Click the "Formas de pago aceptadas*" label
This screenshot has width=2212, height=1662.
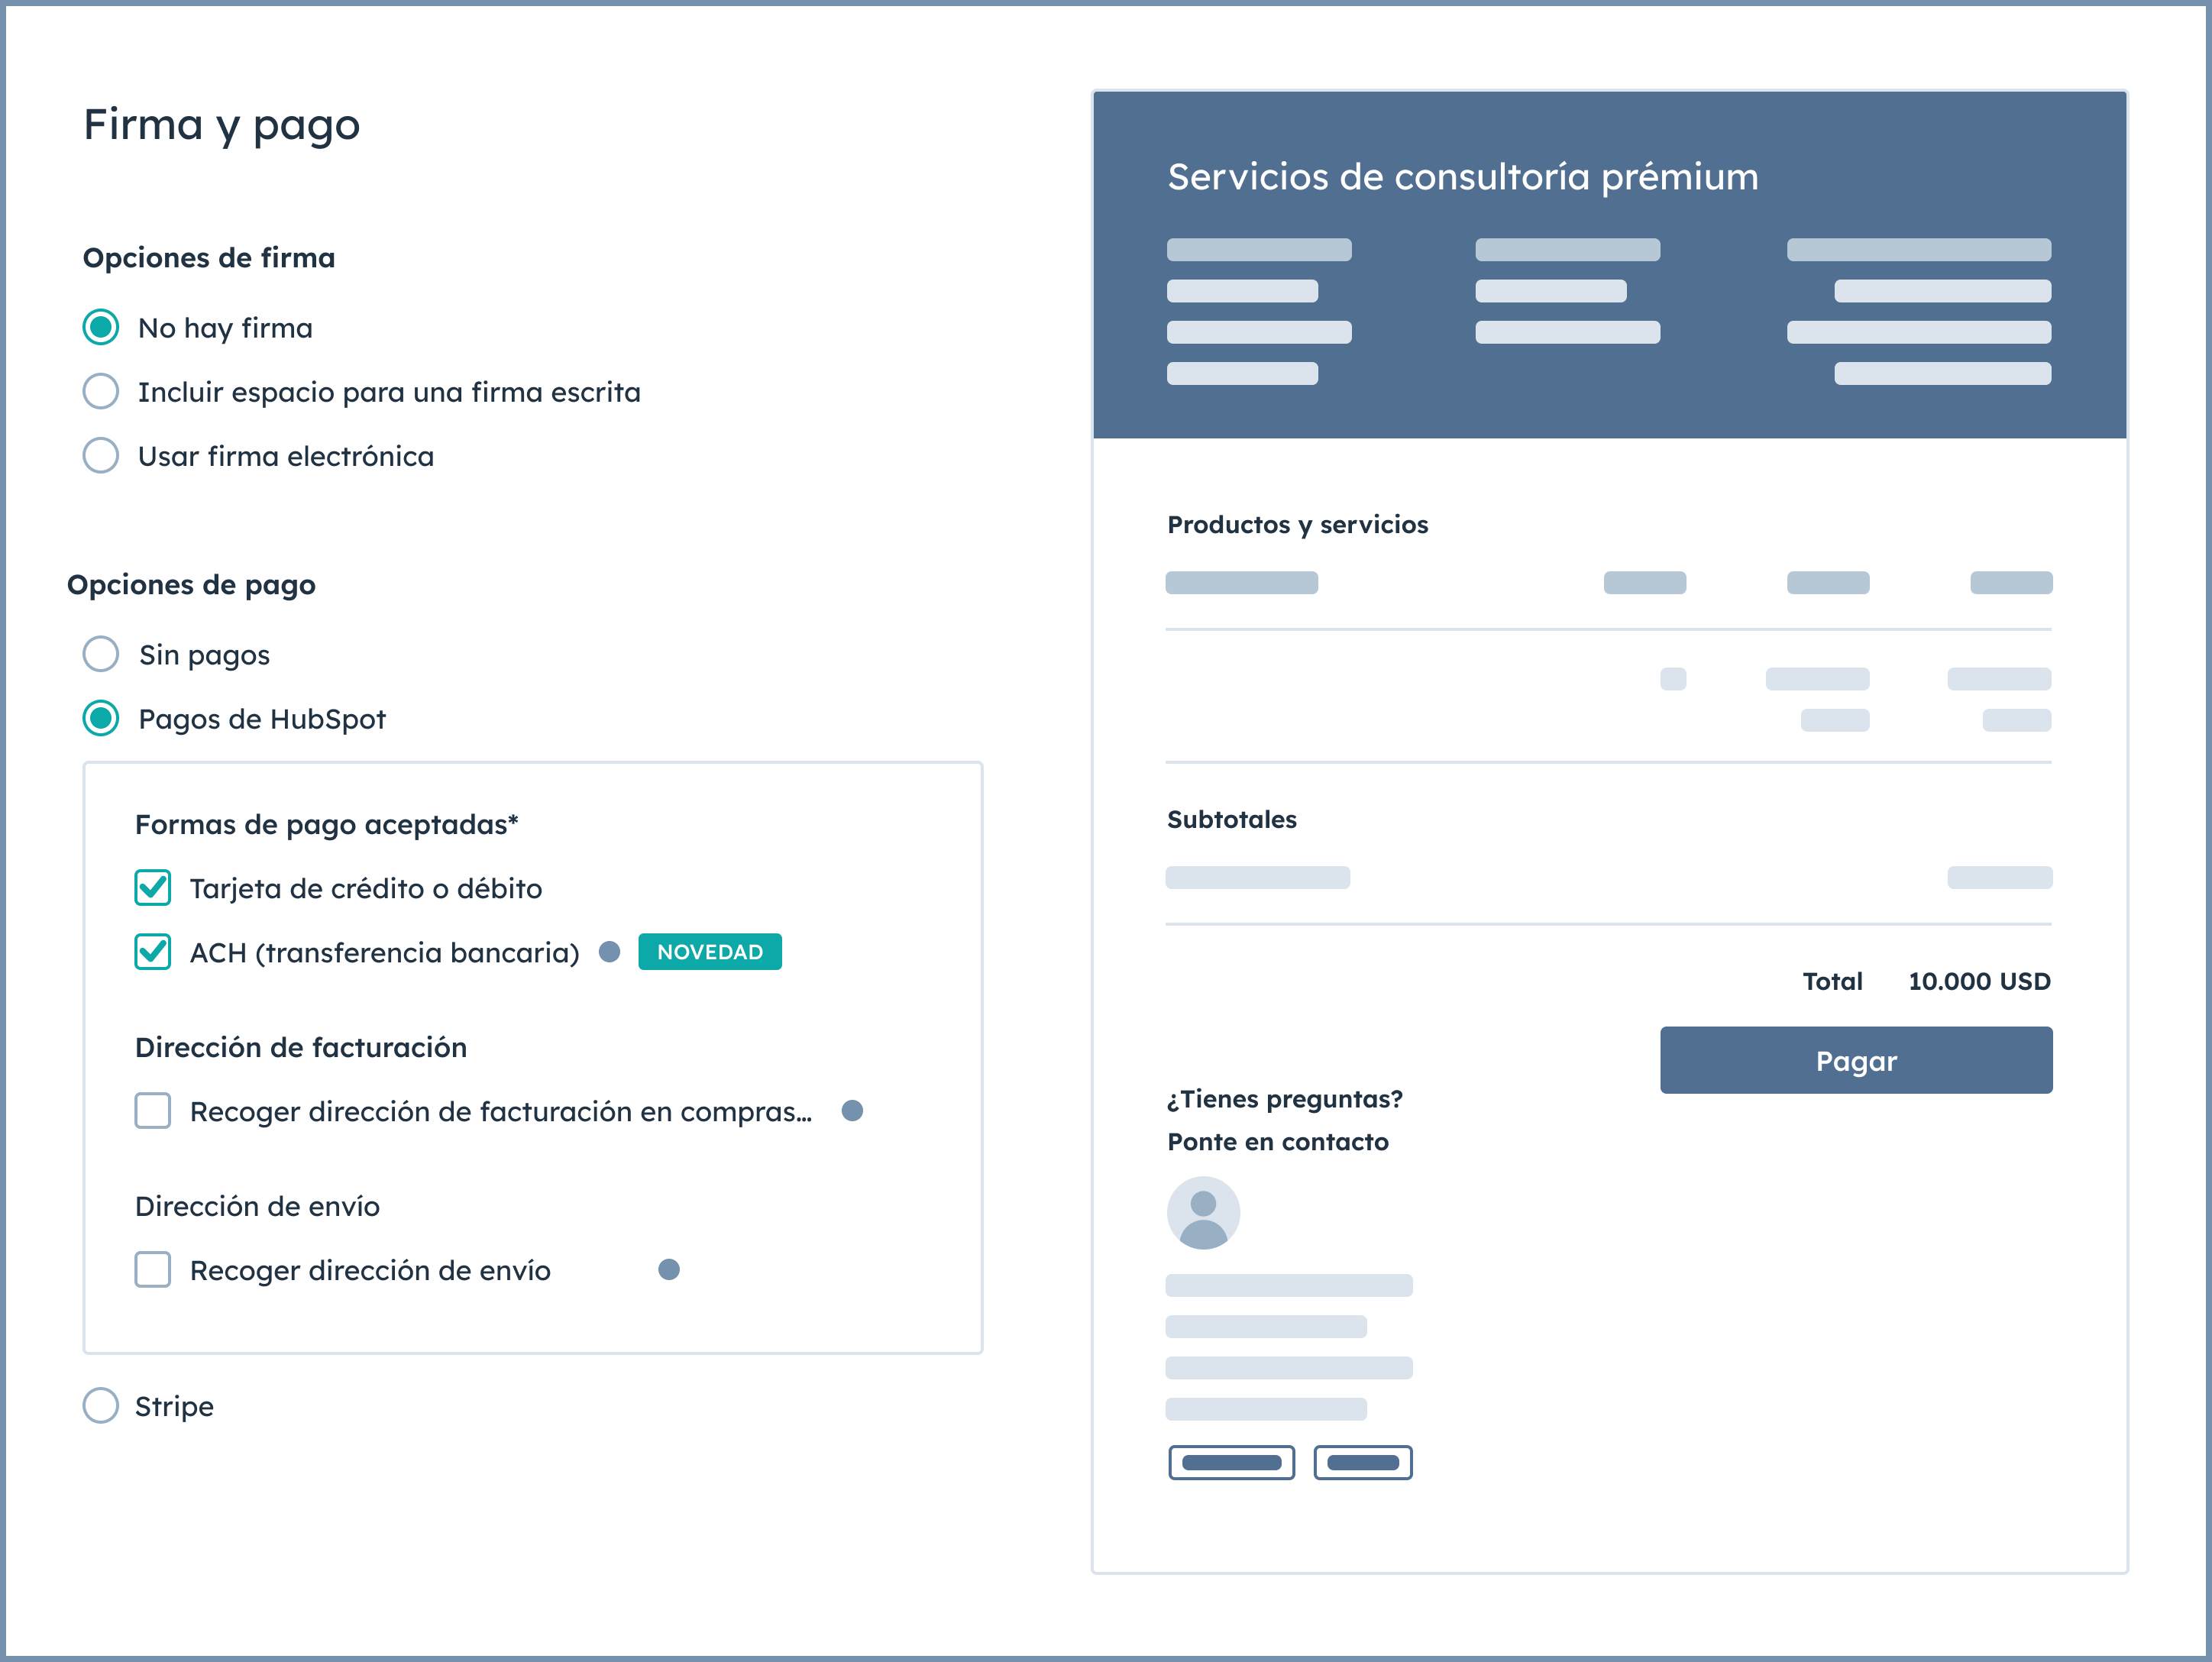tap(326, 824)
